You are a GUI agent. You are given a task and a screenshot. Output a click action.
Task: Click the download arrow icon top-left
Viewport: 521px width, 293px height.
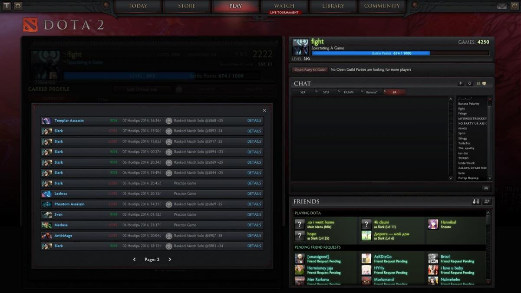7,6
